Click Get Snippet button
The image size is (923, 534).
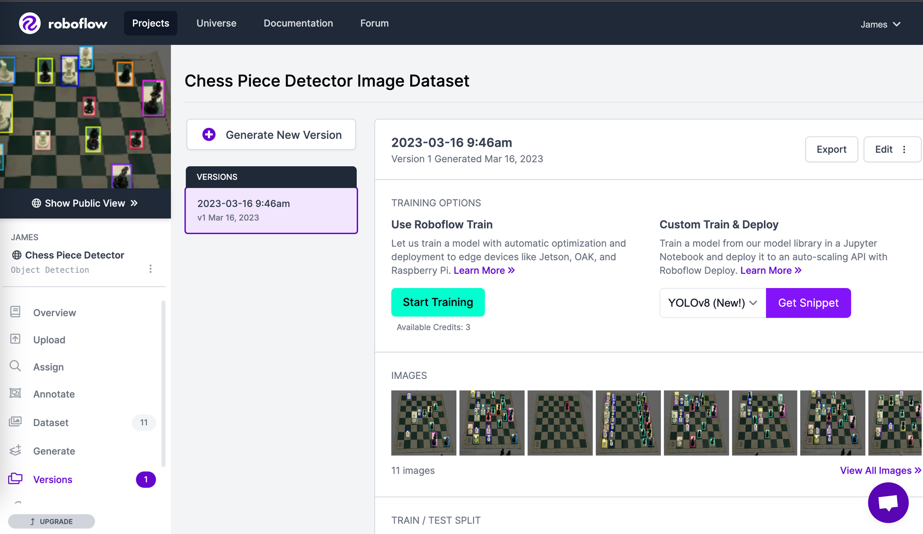pyautogui.click(x=809, y=302)
